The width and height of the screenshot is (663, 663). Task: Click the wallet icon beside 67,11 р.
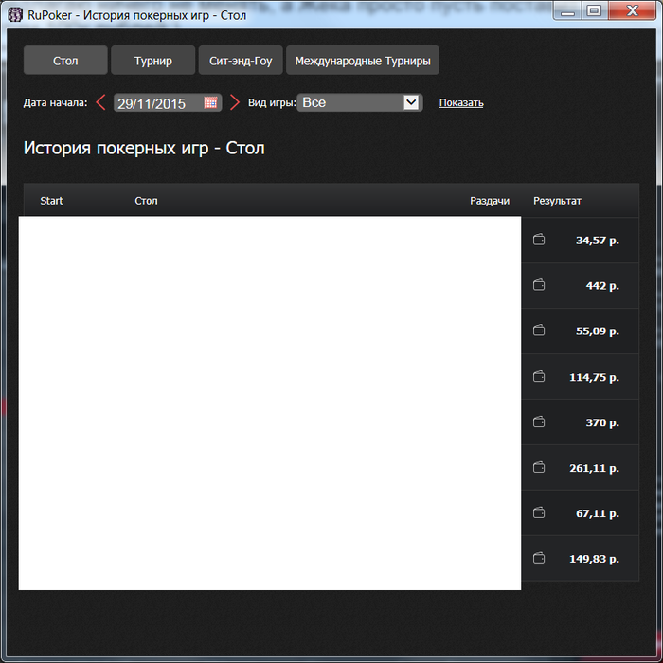click(539, 513)
